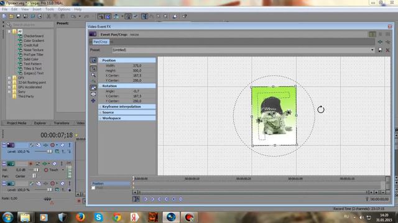Click the New Project icon in main toolbar
398x223 pixels.
pos(4,17)
